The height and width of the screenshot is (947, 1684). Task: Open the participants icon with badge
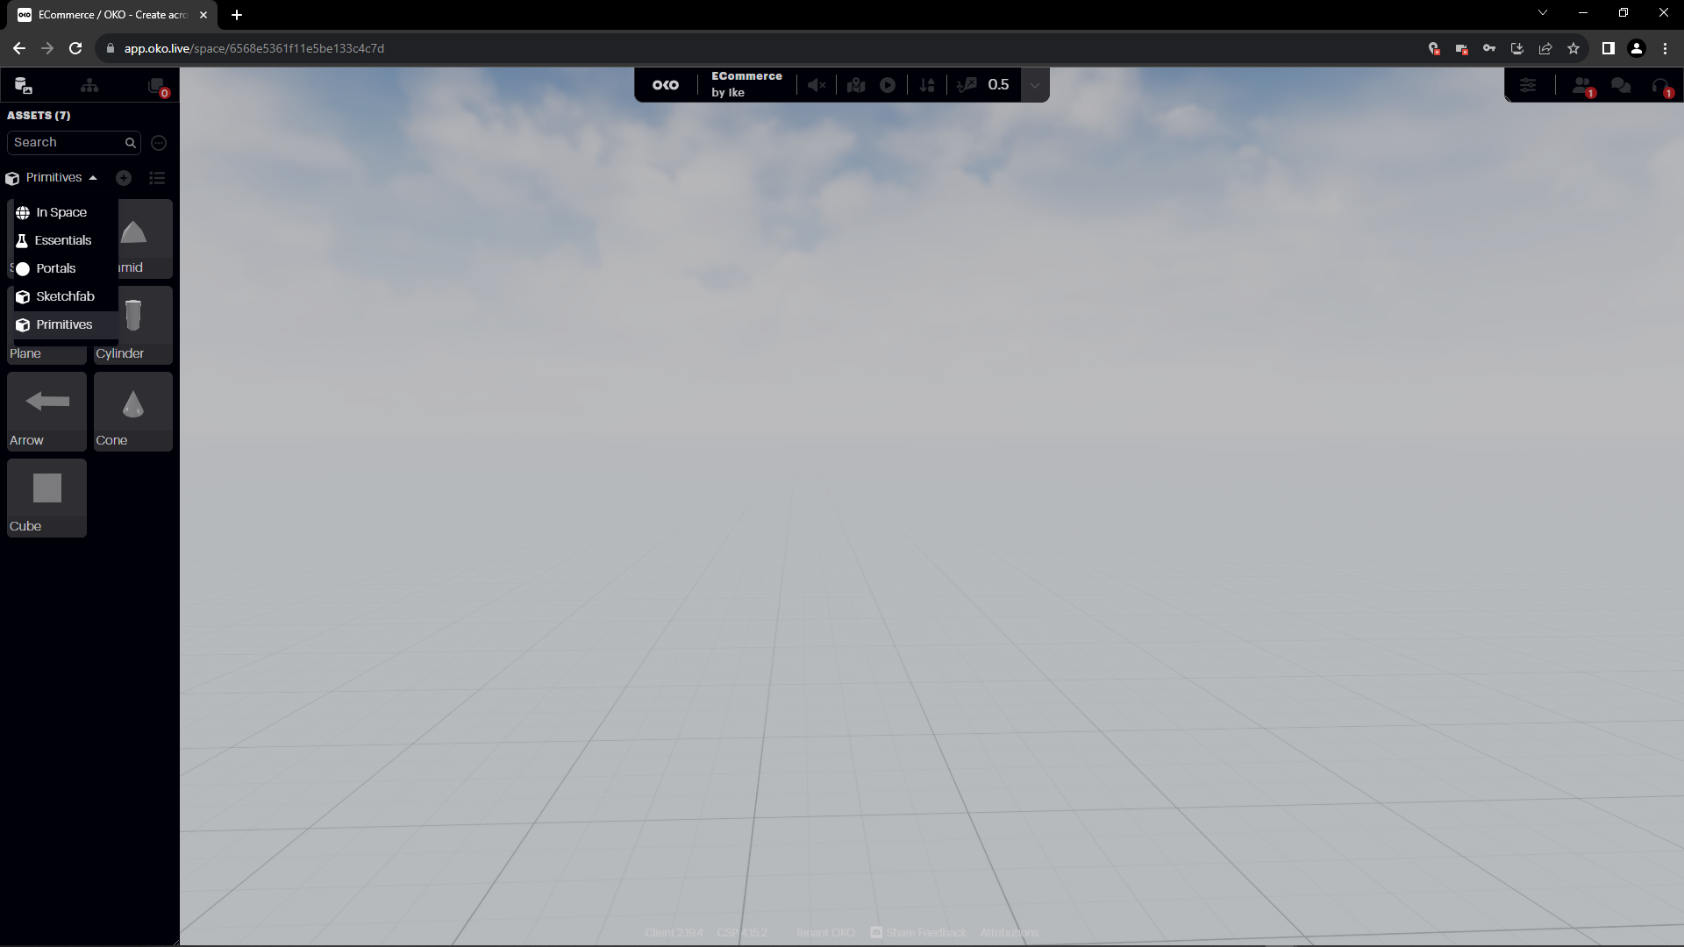tap(1581, 85)
